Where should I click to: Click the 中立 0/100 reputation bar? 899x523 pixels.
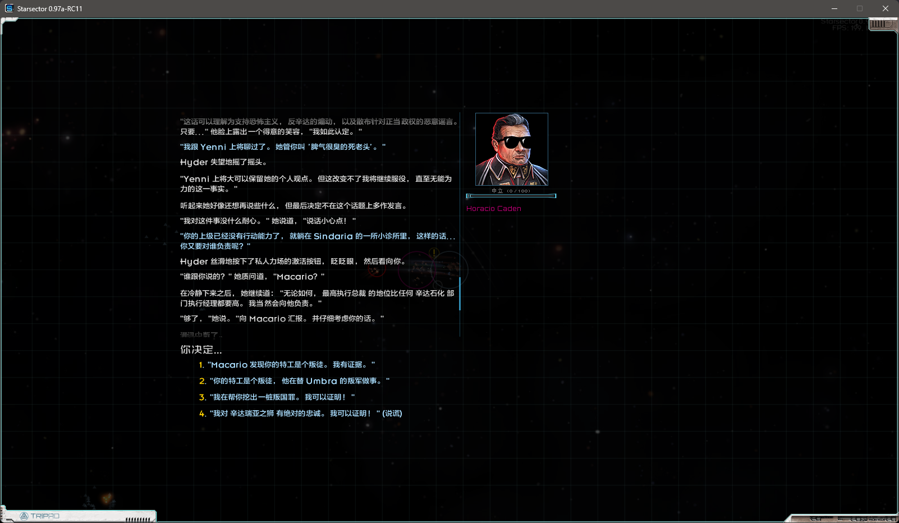511,195
